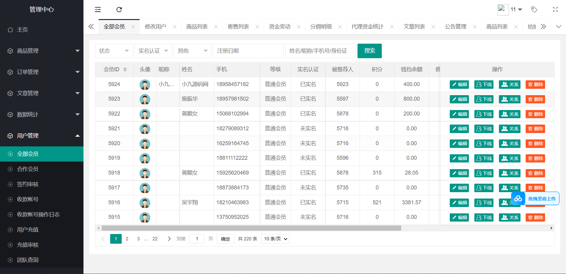The height and width of the screenshot is (274, 566).
Task: Open the 实名认证 dropdown filter
Action: coord(153,51)
